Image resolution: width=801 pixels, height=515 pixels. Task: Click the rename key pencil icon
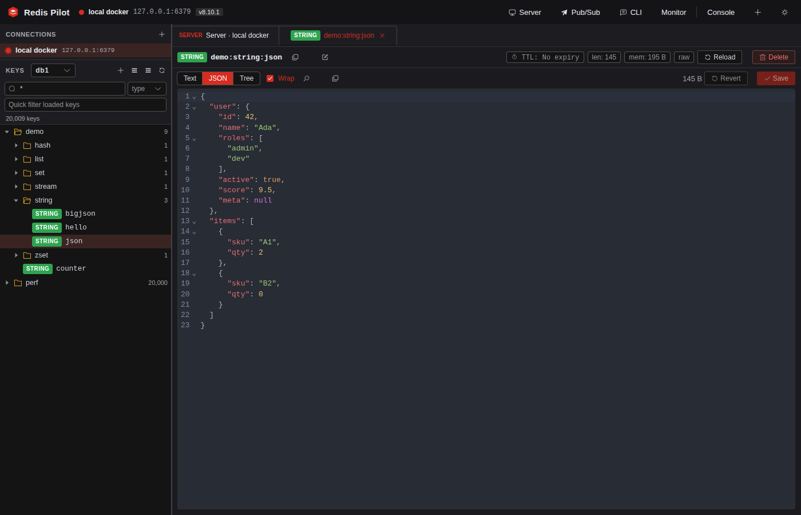(x=325, y=57)
